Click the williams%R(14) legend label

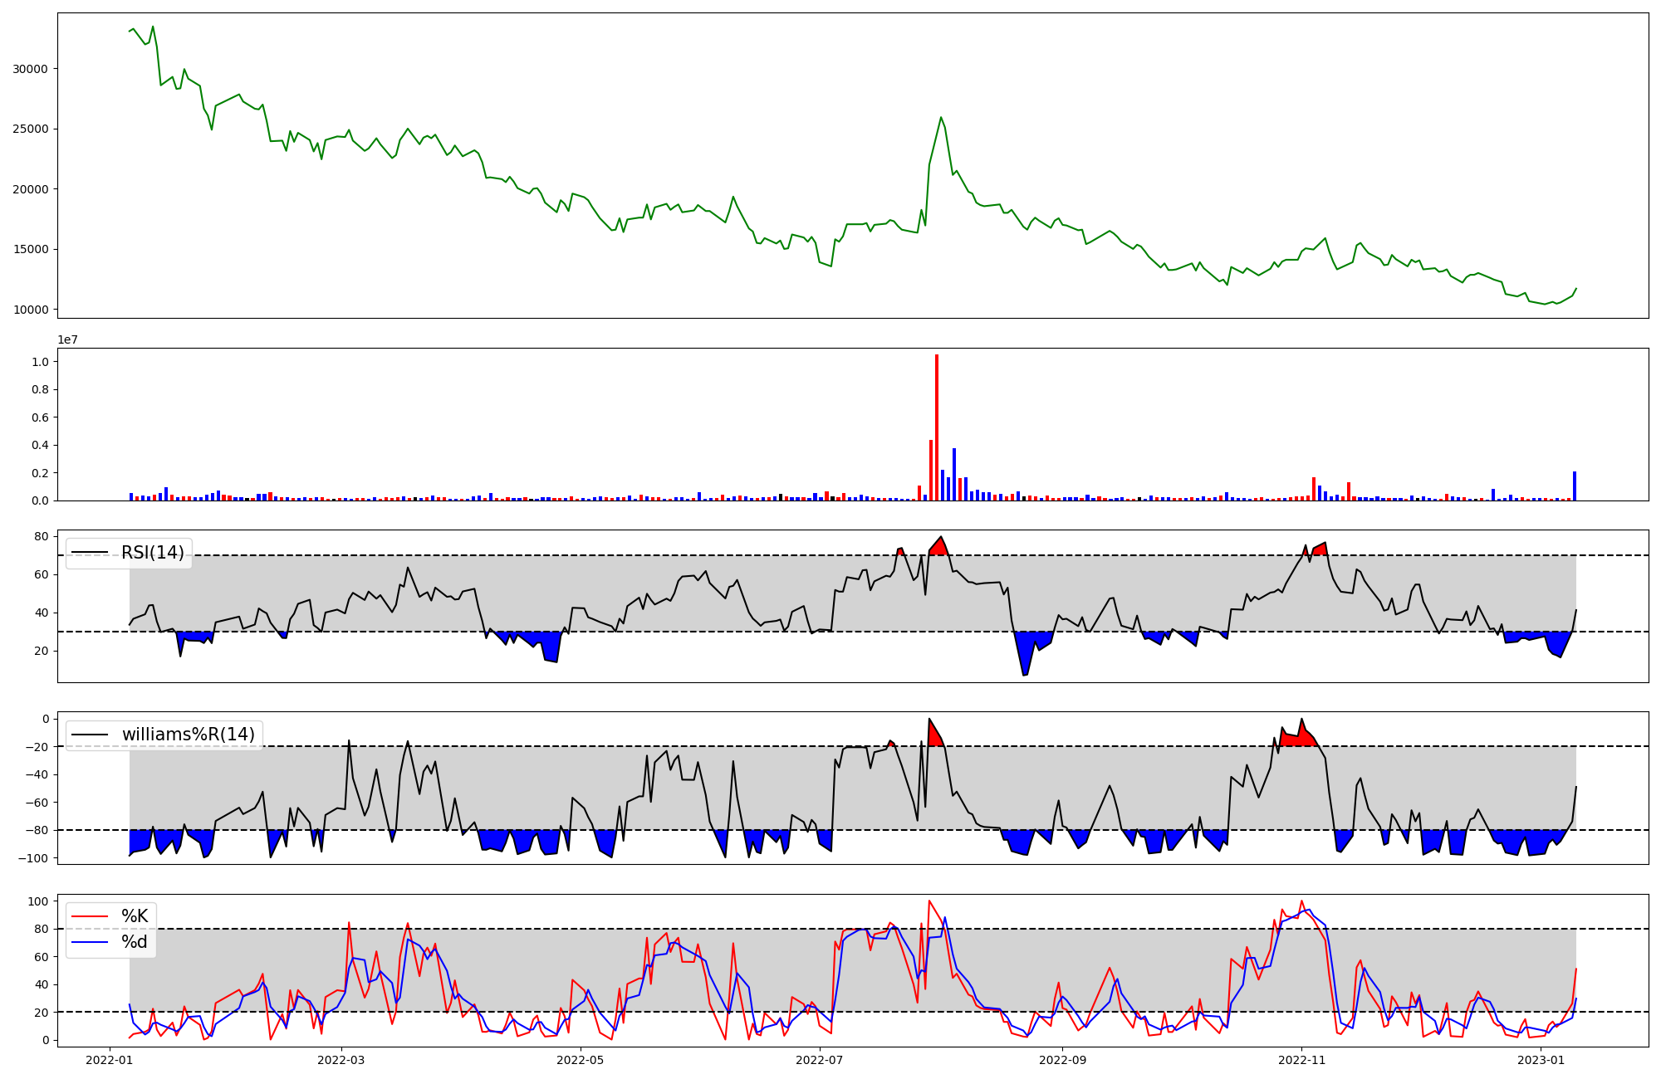click(188, 735)
